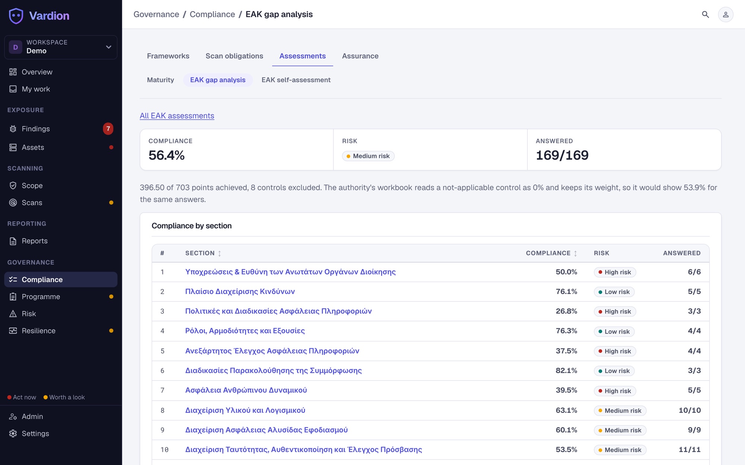Switch to the Scan obligations tab
Image resolution: width=745 pixels, height=465 pixels.
point(234,56)
